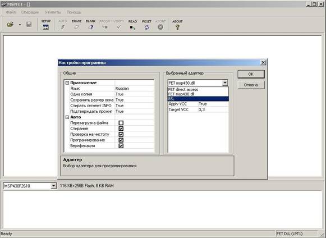Image resolution: width=326 pixels, height=238 pixels.
Task: Minimize the MSPFET main window
Action: 309,4
